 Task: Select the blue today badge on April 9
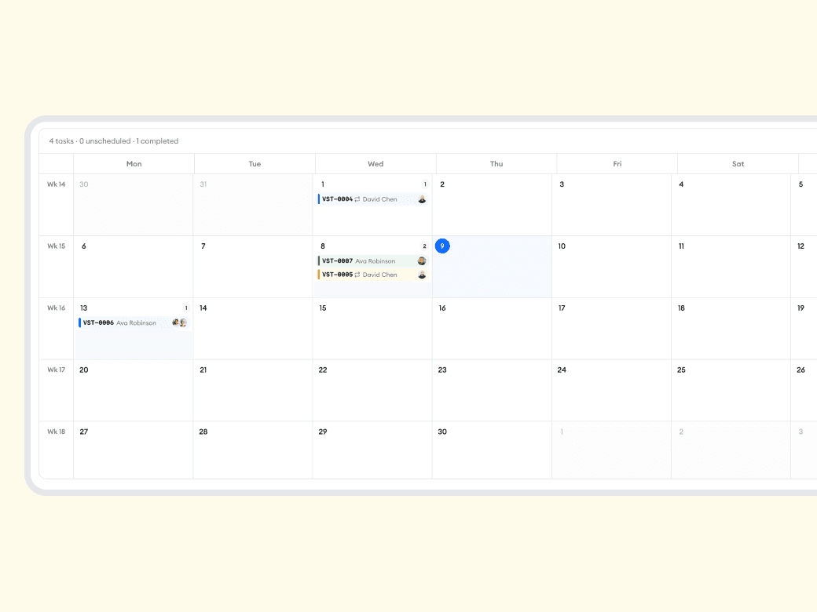coord(442,246)
